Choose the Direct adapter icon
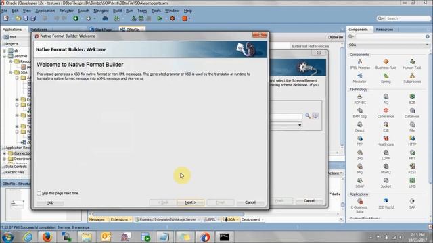Viewport: 433px width, 243px height. coord(359,125)
